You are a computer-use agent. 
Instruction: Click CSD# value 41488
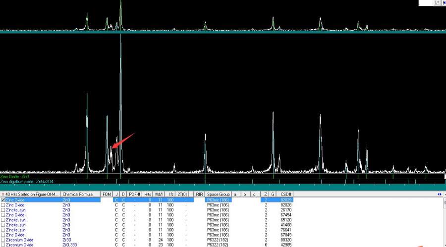click(x=286, y=225)
